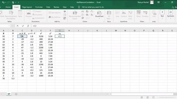Image resolution: width=177 pixels, height=99 pixels.
Task: Open the Help ribbon tab
Action: click(x=72, y=7)
